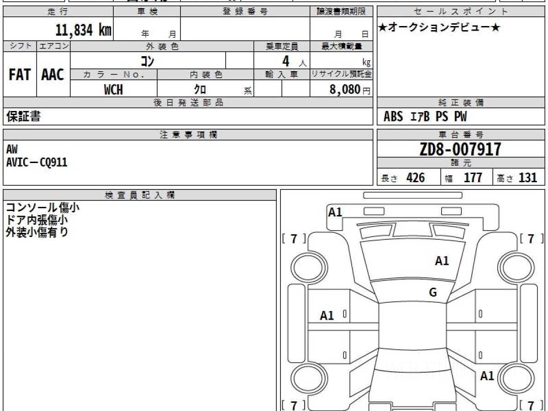The width and height of the screenshot is (548, 411).
Task: Click the A1 mark on the hood
Action: [442, 261]
